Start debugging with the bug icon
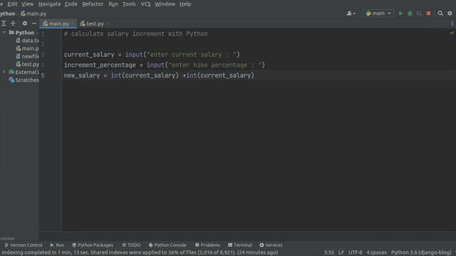This screenshot has width=456, height=256. [x=410, y=14]
